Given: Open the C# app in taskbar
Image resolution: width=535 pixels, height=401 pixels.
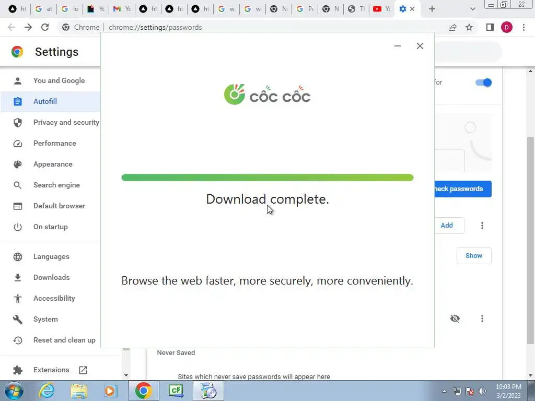Looking at the screenshot, I should coord(176,391).
